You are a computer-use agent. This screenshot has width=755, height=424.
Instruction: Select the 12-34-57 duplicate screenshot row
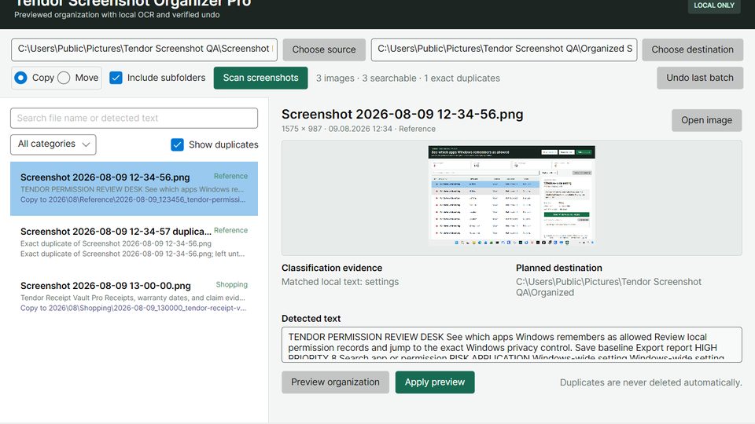click(134, 243)
